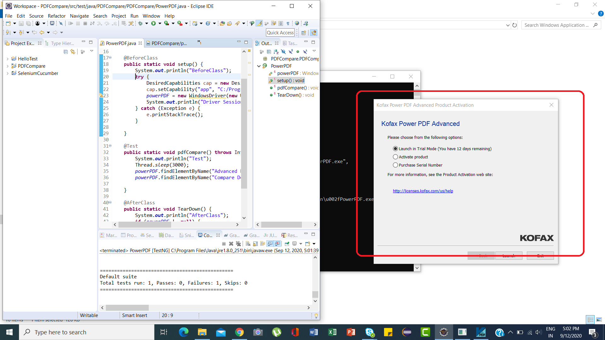Launch Debug mode from the toolbar
This screenshot has height=340, width=605.
pyautogui.click(x=140, y=23)
